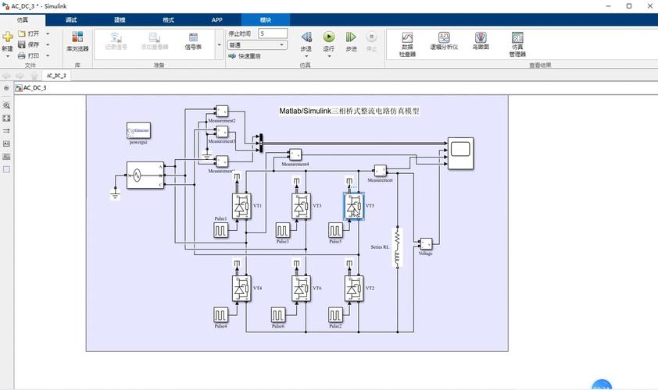Toggle the model browser hide/show button
The height and width of the screenshot is (390, 658).
pos(6,88)
